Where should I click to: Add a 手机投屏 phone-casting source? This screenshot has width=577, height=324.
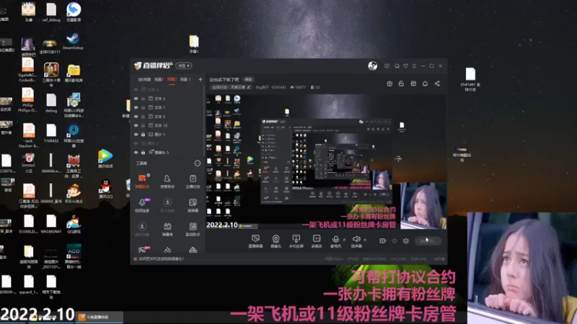coord(296,241)
